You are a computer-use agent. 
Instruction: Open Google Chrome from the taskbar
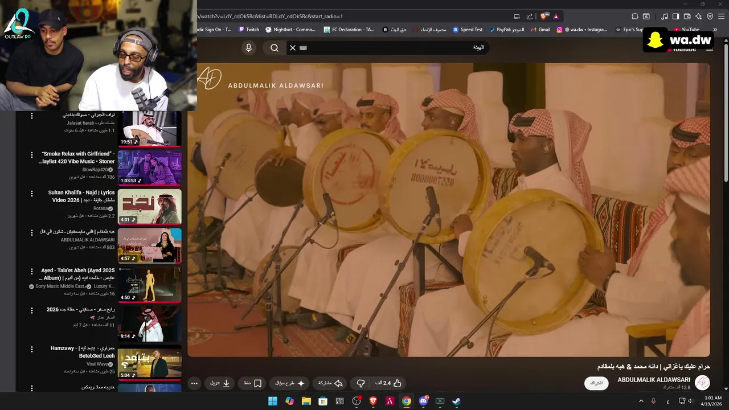click(407, 401)
